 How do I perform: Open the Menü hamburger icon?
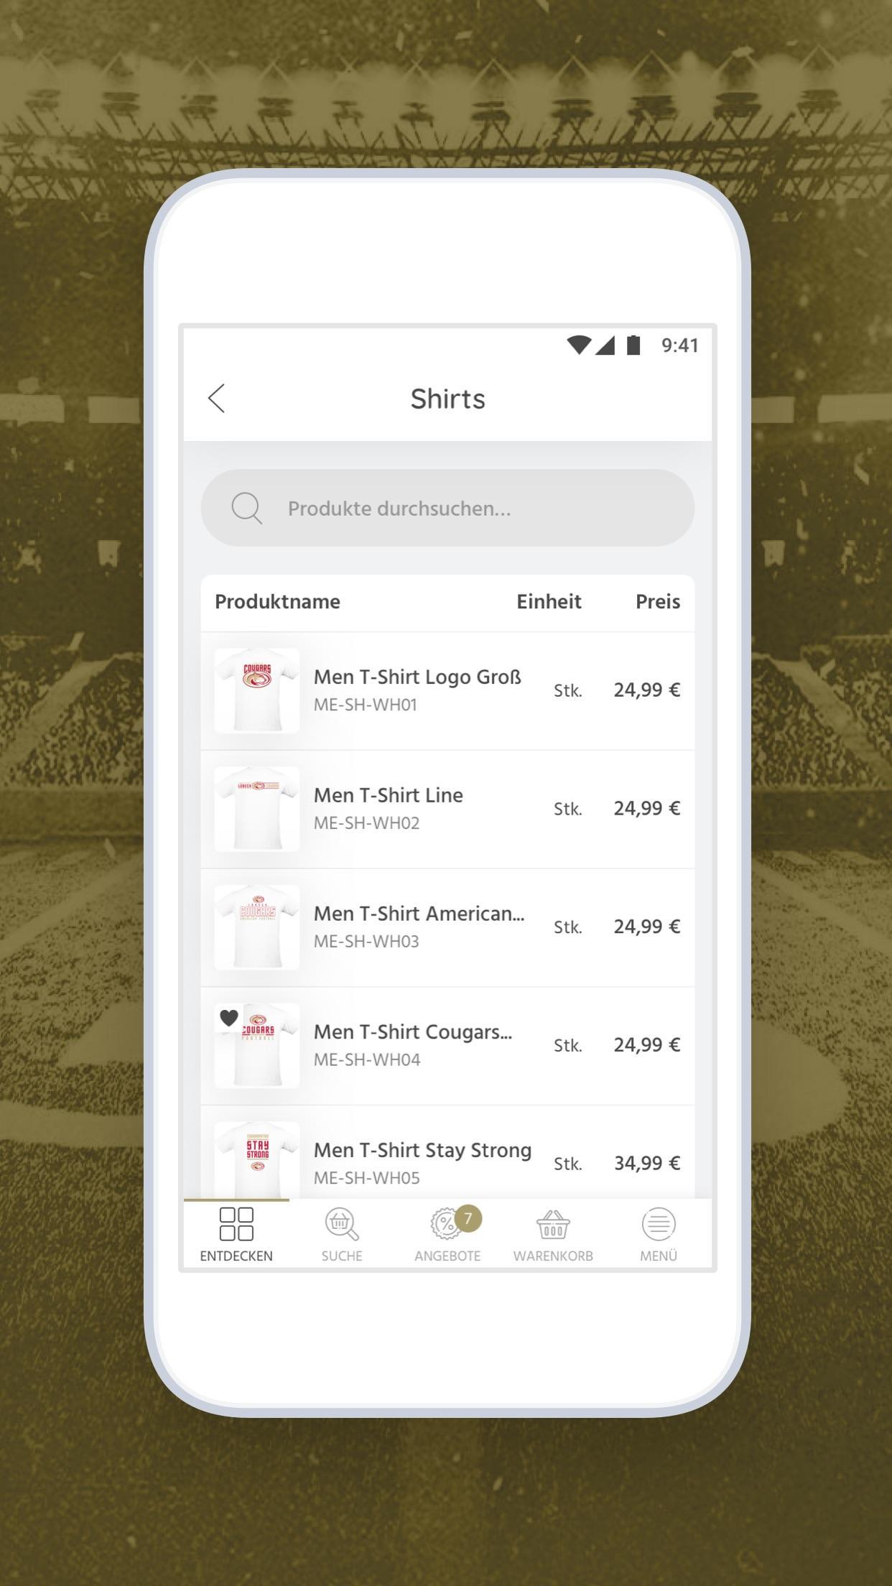[x=659, y=1224]
